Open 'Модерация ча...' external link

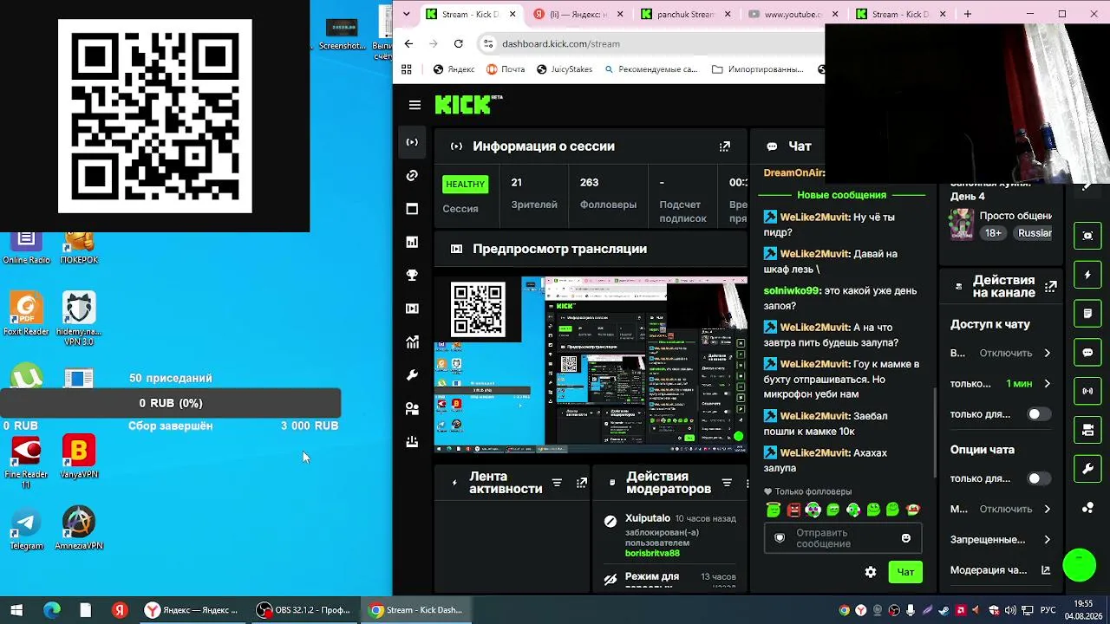coord(1001,570)
